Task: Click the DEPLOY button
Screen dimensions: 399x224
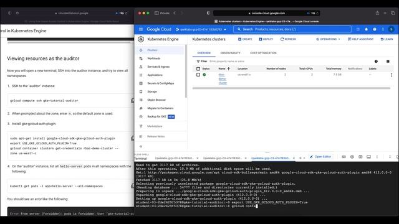Action: tap(266, 39)
